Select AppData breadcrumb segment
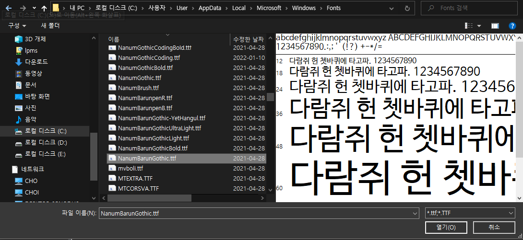Screen dimensions: 523x240 point(210,8)
